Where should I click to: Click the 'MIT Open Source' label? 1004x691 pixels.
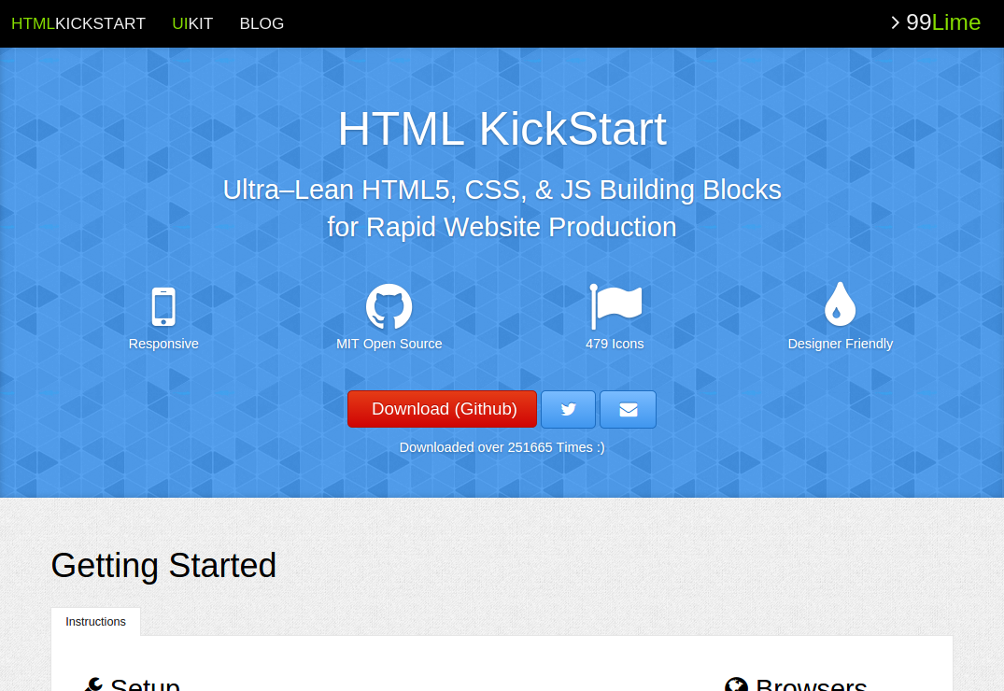coord(389,344)
